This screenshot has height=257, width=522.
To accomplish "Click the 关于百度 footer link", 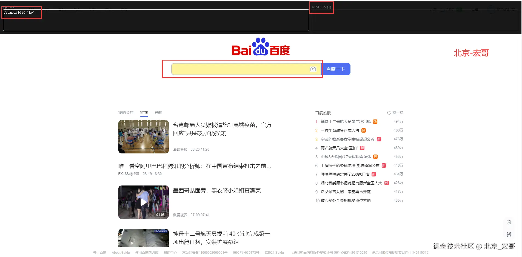I will (99, 253).
